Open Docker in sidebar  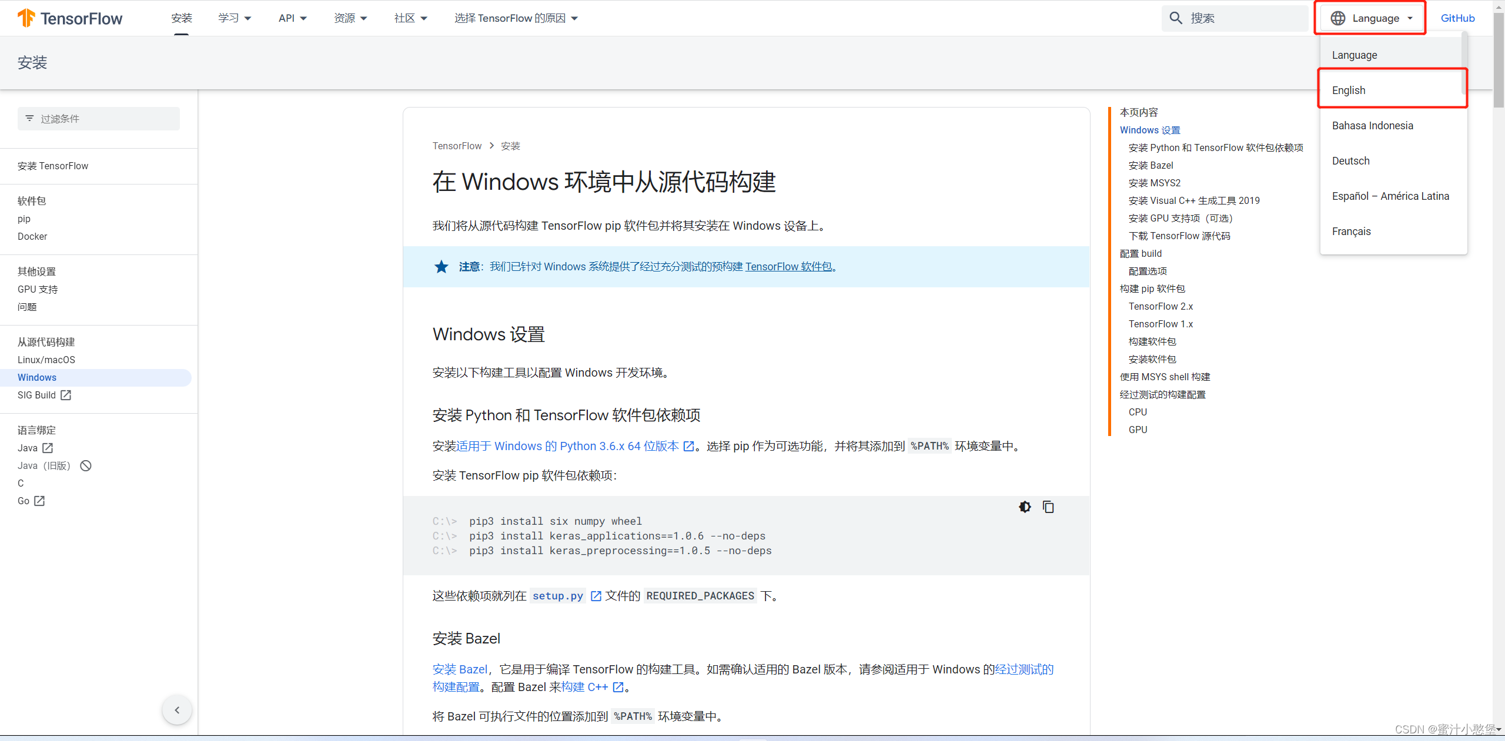32,236
